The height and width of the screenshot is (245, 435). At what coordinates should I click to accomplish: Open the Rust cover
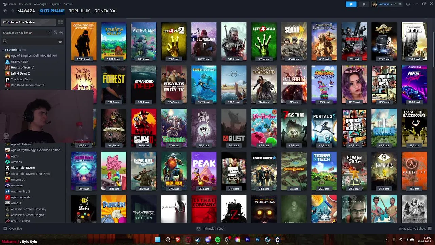(234, 128)
